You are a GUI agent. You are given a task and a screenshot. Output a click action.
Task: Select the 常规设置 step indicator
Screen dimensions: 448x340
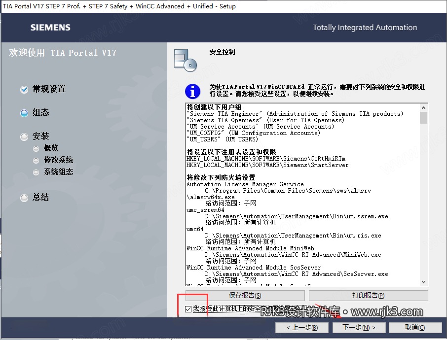click(24, 89)
